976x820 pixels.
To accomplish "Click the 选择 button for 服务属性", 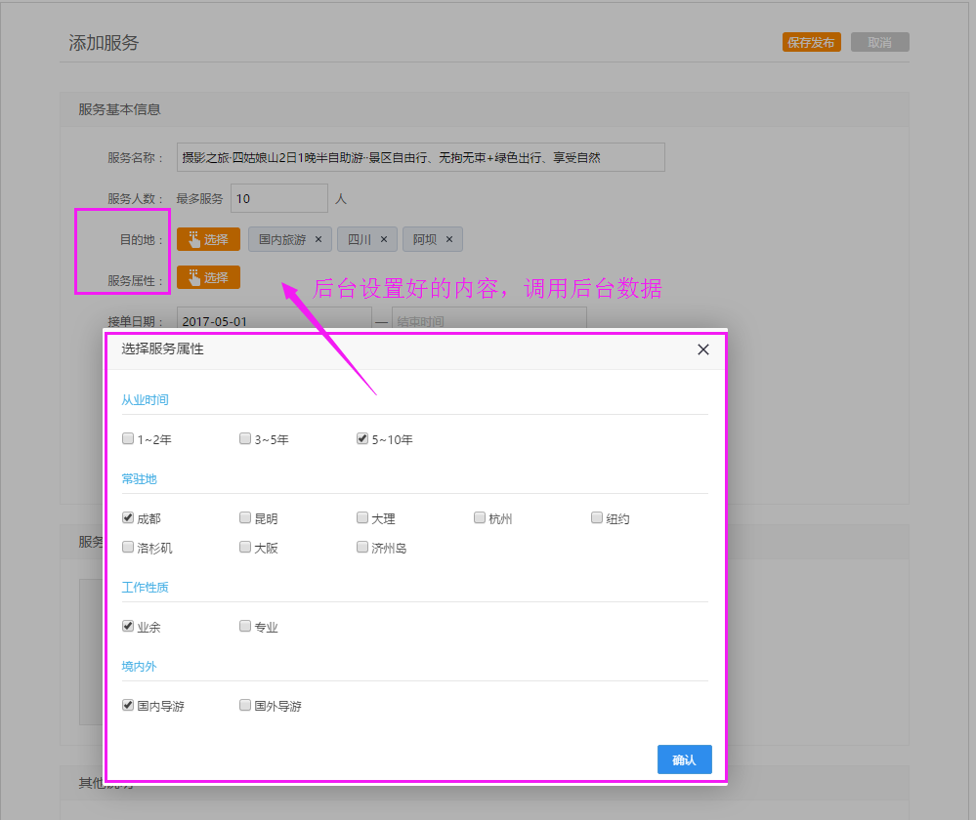I will (208, 277).
